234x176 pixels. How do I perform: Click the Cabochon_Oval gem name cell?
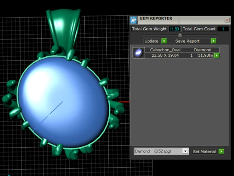pyautogui.click(x=165, y=50)
